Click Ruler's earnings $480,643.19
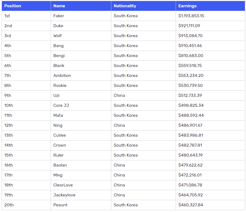The height and width of the screenshot is (212, 246). pyautogui.click(x=190, y=155)
